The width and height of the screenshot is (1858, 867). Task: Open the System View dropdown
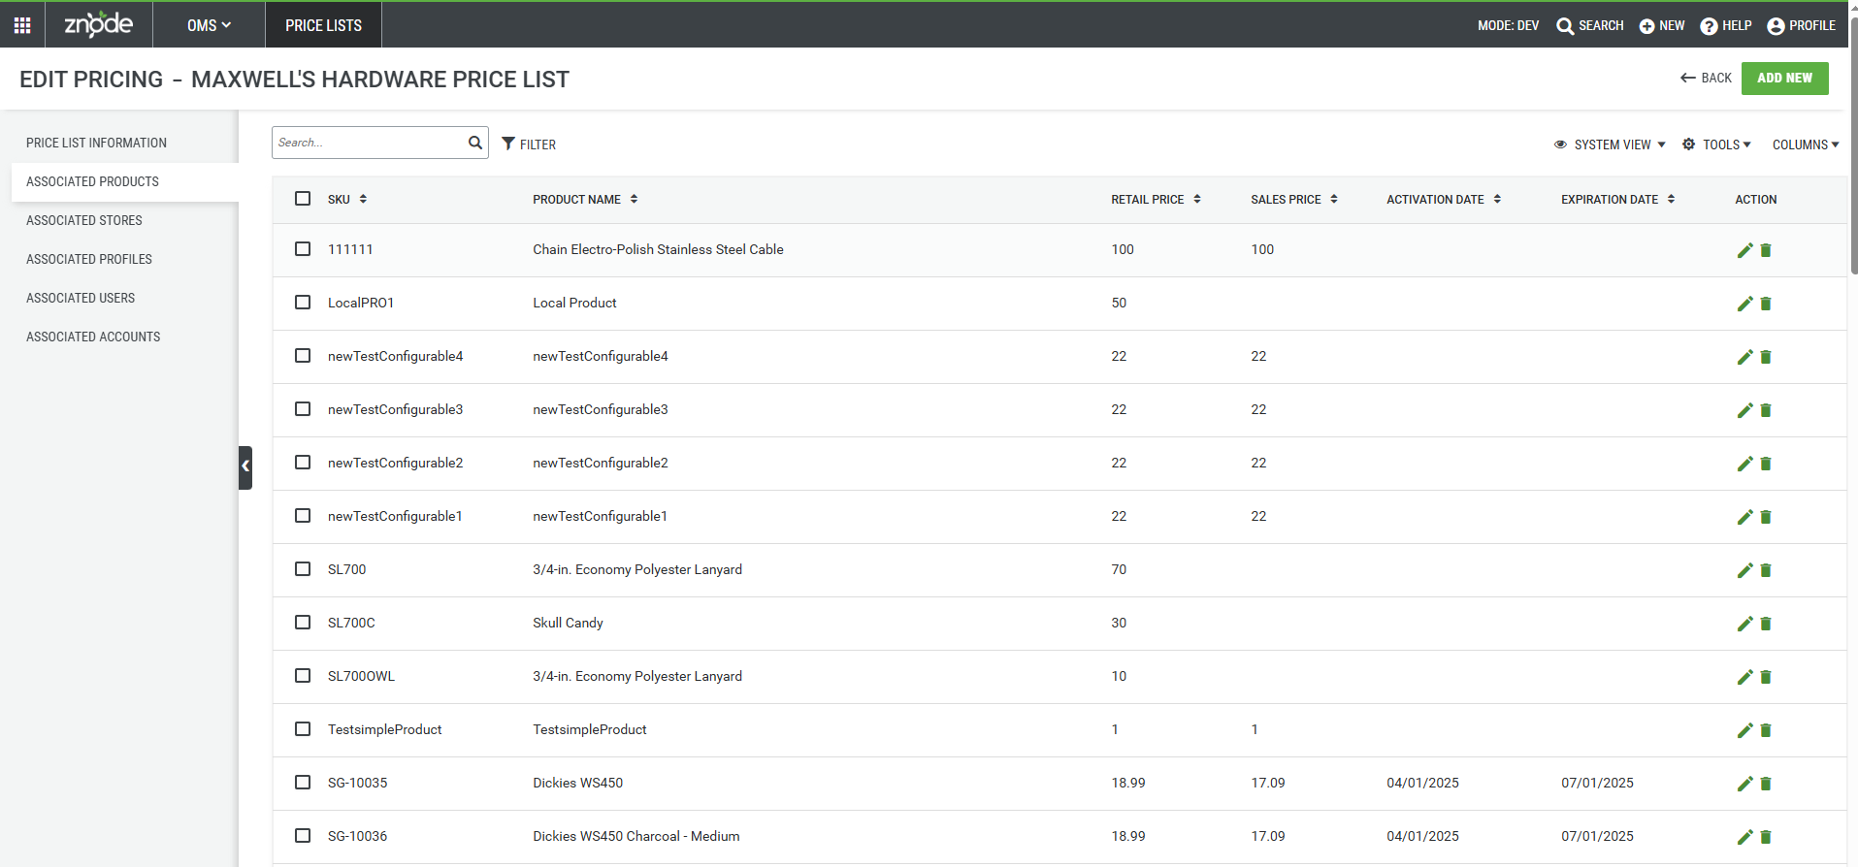click(1610, 144)
